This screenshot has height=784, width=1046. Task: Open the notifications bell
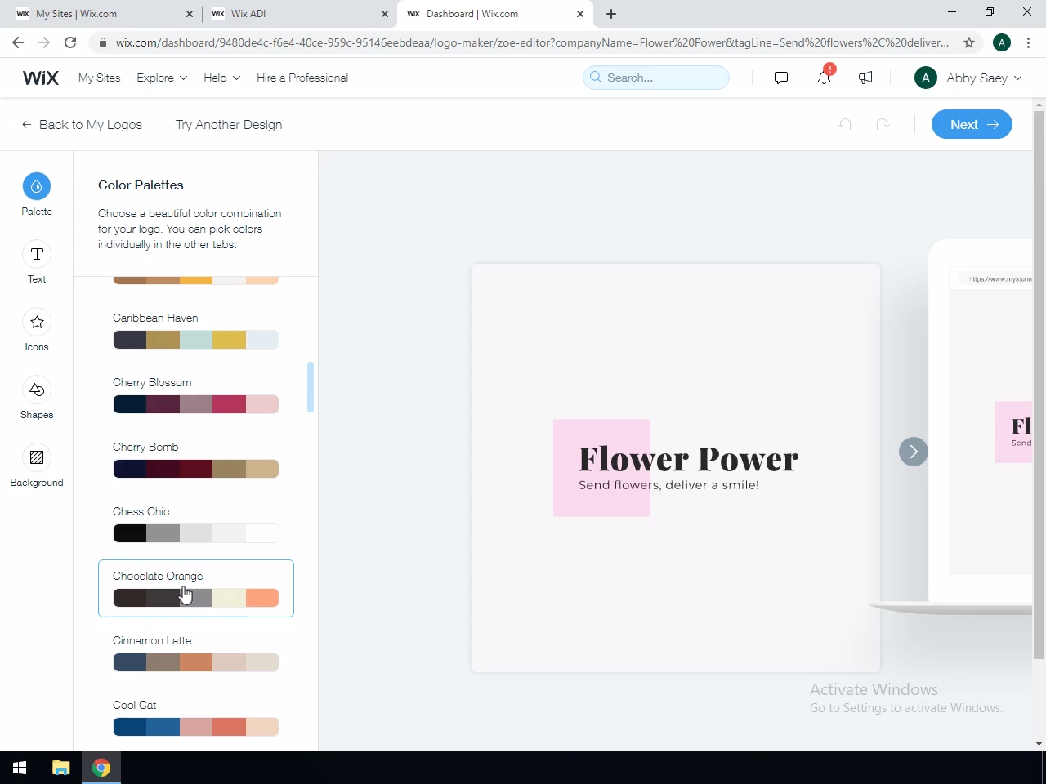tap(824, 78)
